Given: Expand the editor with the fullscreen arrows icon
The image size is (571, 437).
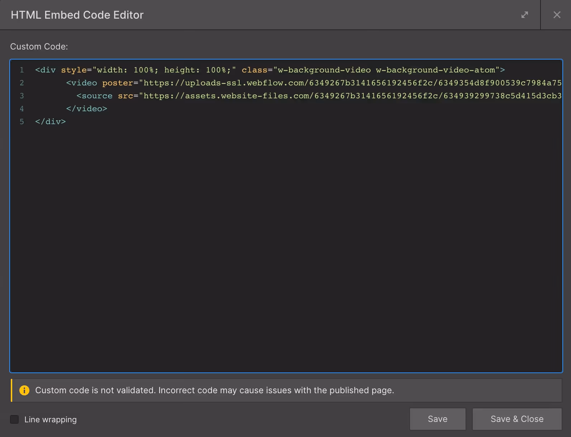Looking at the screenshot, I should point(524,15).
